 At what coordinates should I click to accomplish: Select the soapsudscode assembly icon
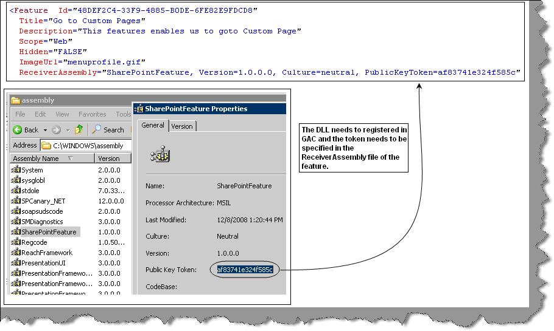pyautogui.click(x=16, y=211)
